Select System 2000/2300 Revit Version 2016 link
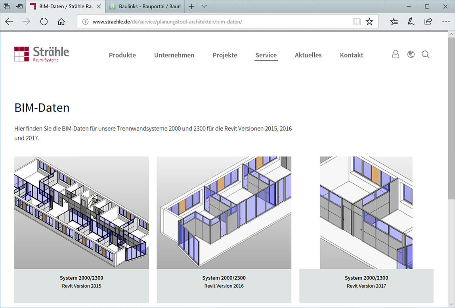Screen dimensions: 455x308 click(224, 282)
